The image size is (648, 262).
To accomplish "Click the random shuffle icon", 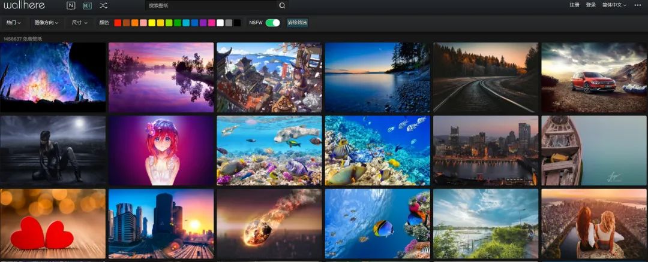I will pyautogui.click(x=103, y=6).
